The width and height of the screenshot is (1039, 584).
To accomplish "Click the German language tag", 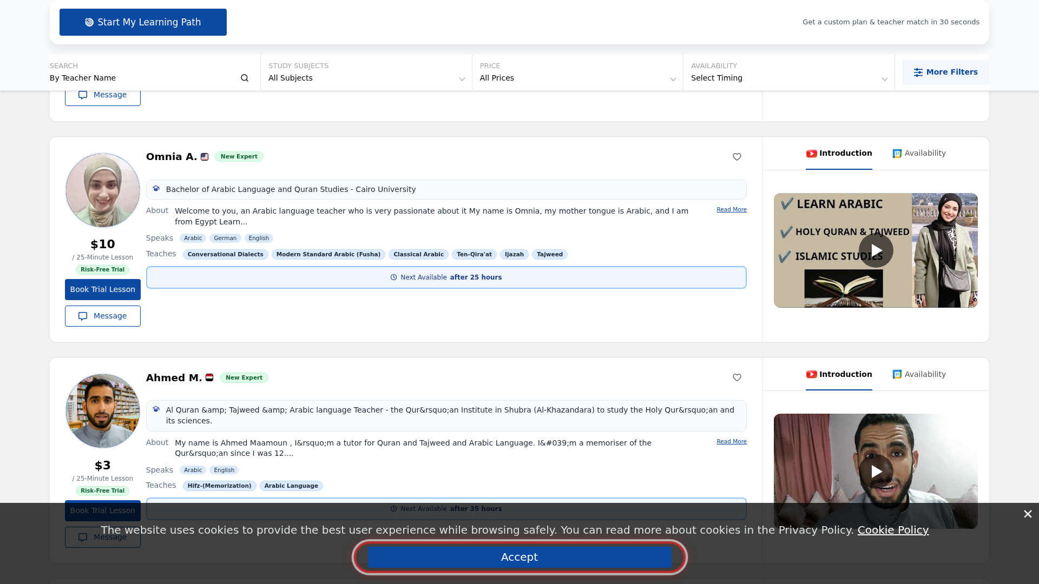I will tap(225, 238).
